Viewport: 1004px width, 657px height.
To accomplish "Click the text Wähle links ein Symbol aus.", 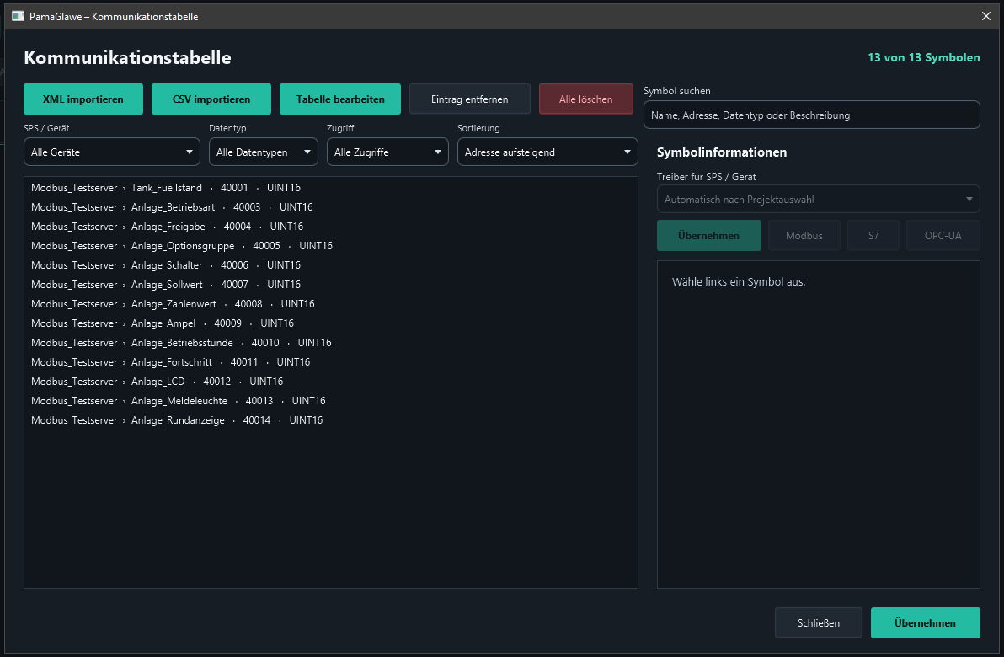I will (x=739, y=282).
